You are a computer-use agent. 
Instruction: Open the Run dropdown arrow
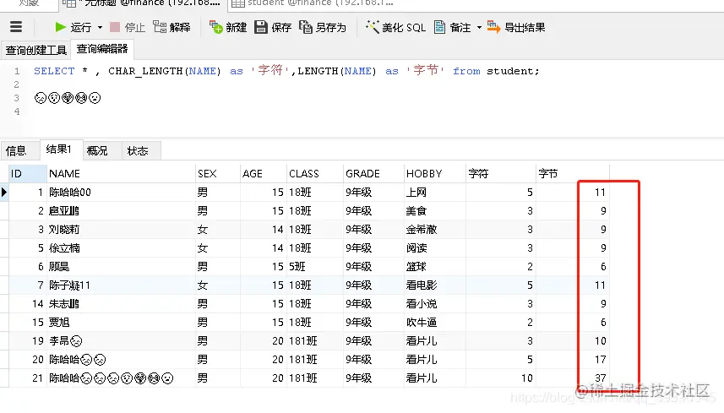(x=101, y=28)
